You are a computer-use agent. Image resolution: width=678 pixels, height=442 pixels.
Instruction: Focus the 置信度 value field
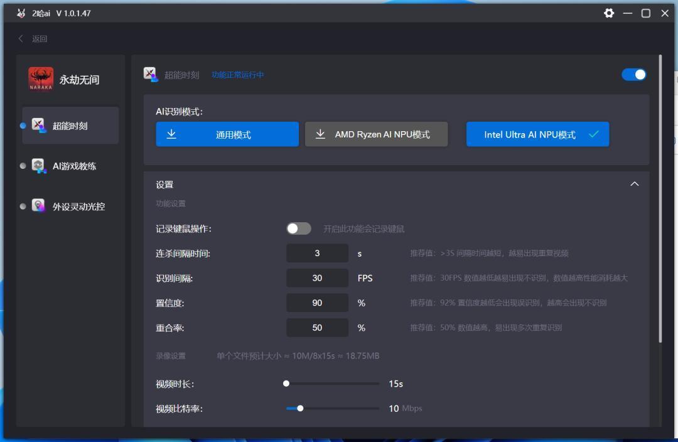[x=317, y=303]
